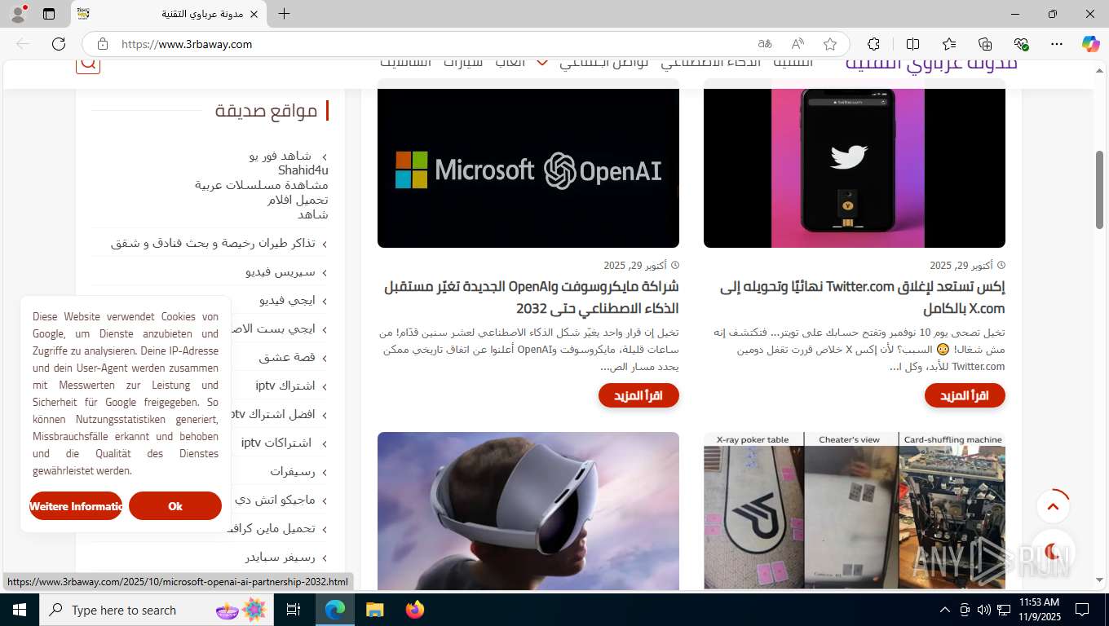Click scrollbar down arrow
The image size is (1109, 626).
(x=1100, y=580)
